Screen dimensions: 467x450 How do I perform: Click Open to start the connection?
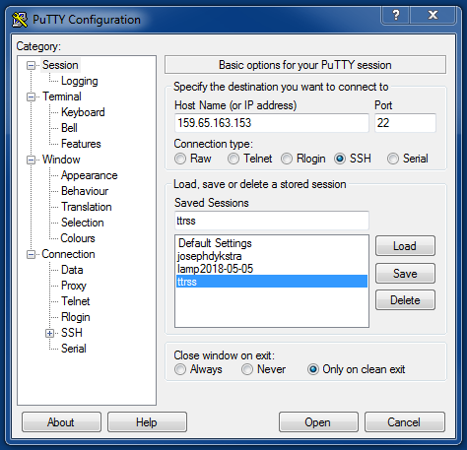click(x=318, y=422)
